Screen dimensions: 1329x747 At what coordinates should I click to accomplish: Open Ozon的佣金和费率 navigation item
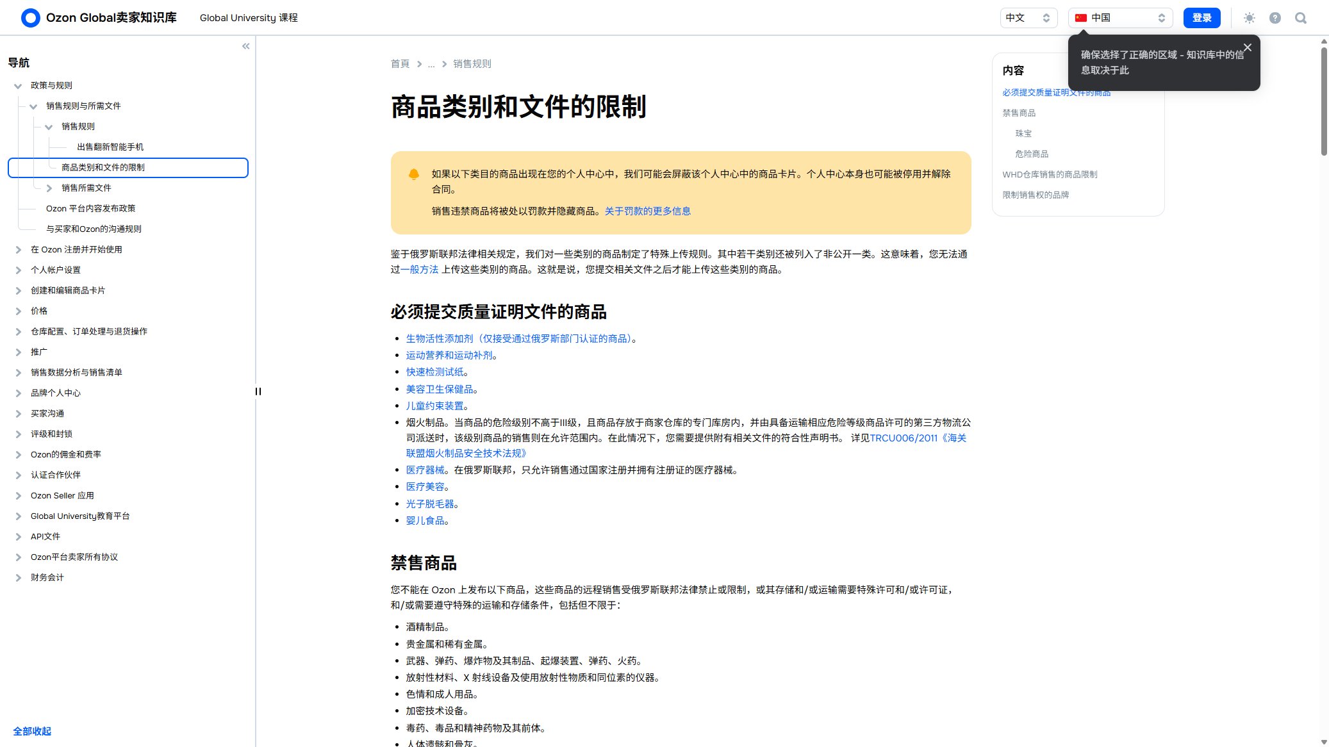tap(66, 454)
